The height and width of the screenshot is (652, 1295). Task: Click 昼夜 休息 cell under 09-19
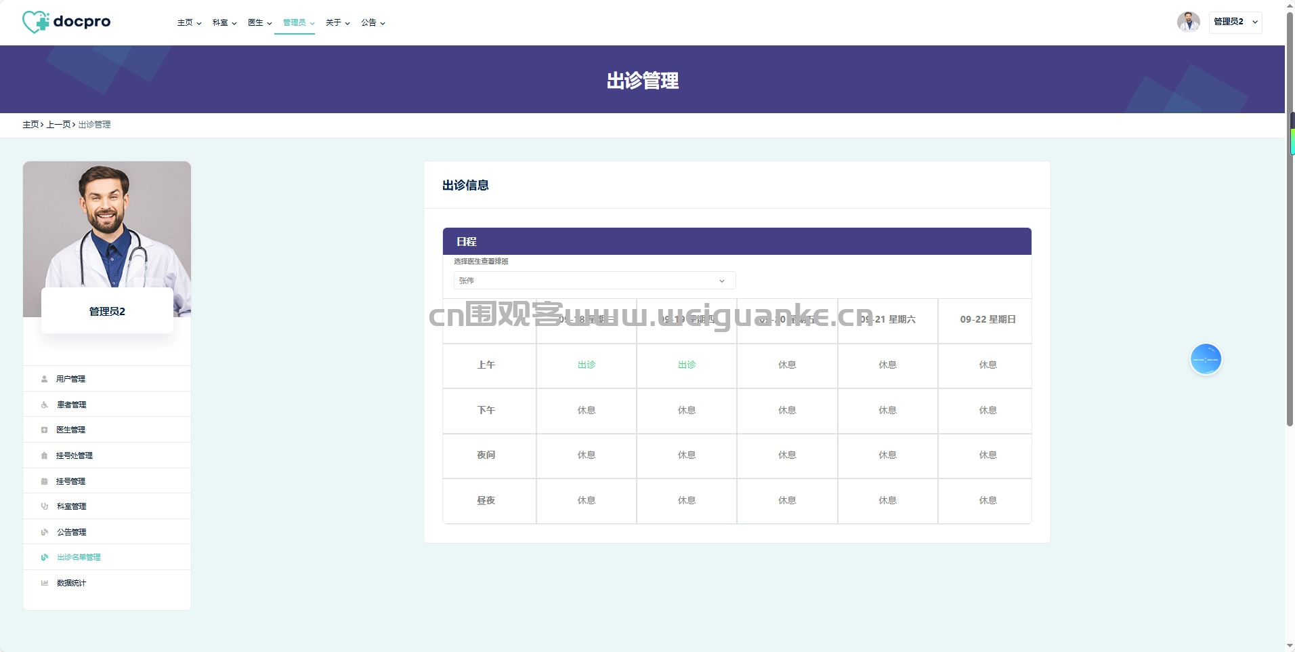tap(687, 501)
